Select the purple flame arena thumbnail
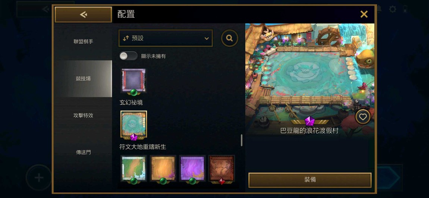This screenshot has width=429, height=198. click(192, 169)
